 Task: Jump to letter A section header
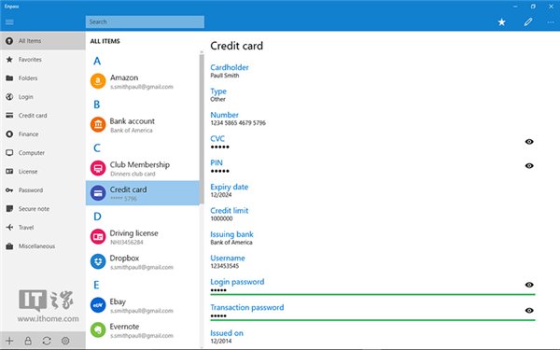pyautogui.click(x=97, y=61)
